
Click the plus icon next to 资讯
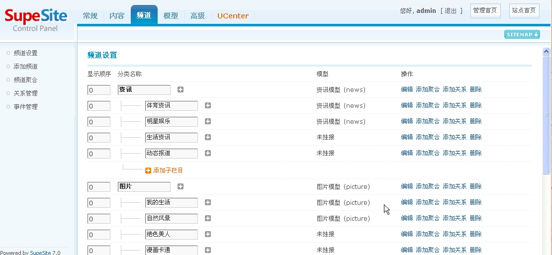180,89
